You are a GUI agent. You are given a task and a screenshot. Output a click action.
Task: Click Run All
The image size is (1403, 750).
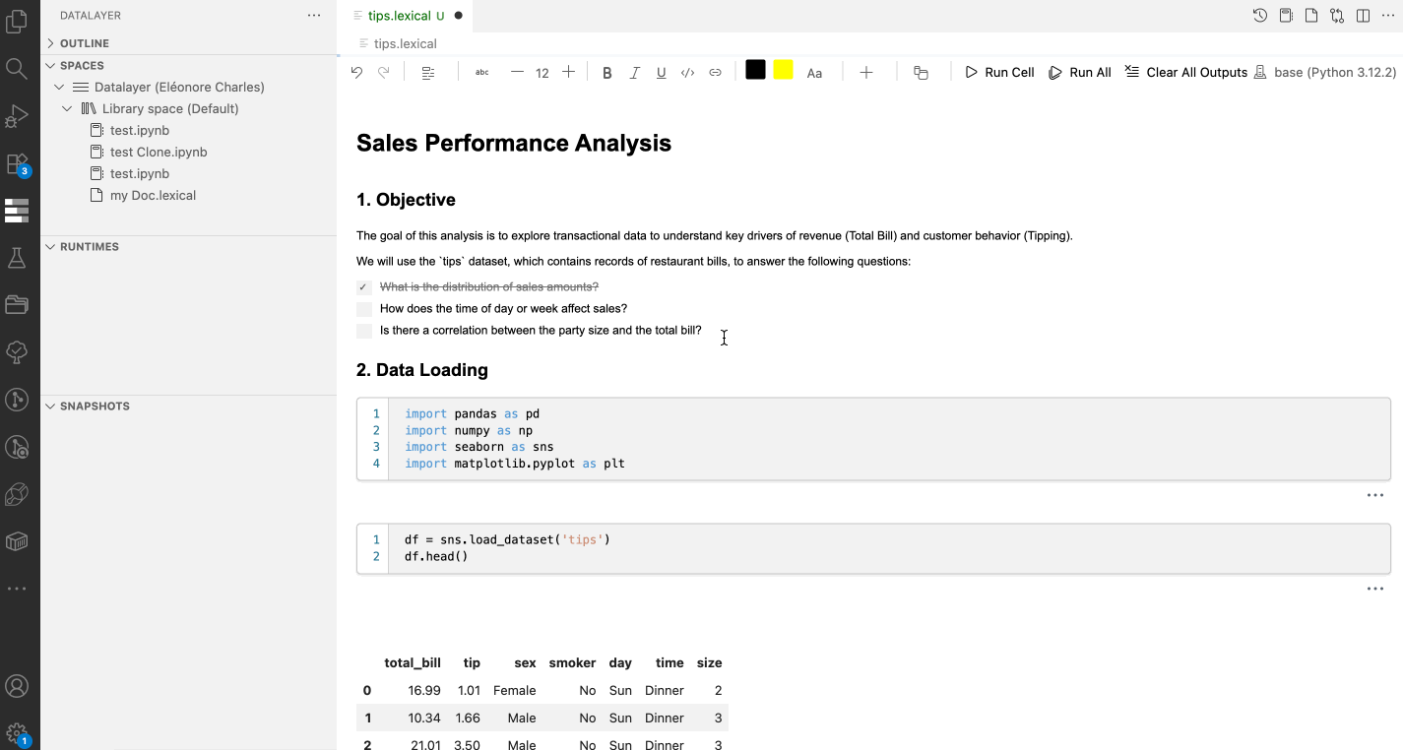click(x=1080, y=73)
